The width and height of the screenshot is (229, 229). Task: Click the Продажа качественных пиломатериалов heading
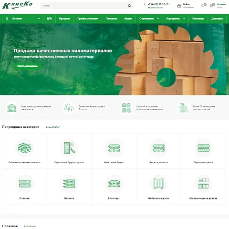[63, 51]
